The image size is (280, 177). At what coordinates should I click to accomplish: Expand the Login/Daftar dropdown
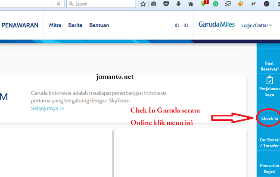[257, 25]
